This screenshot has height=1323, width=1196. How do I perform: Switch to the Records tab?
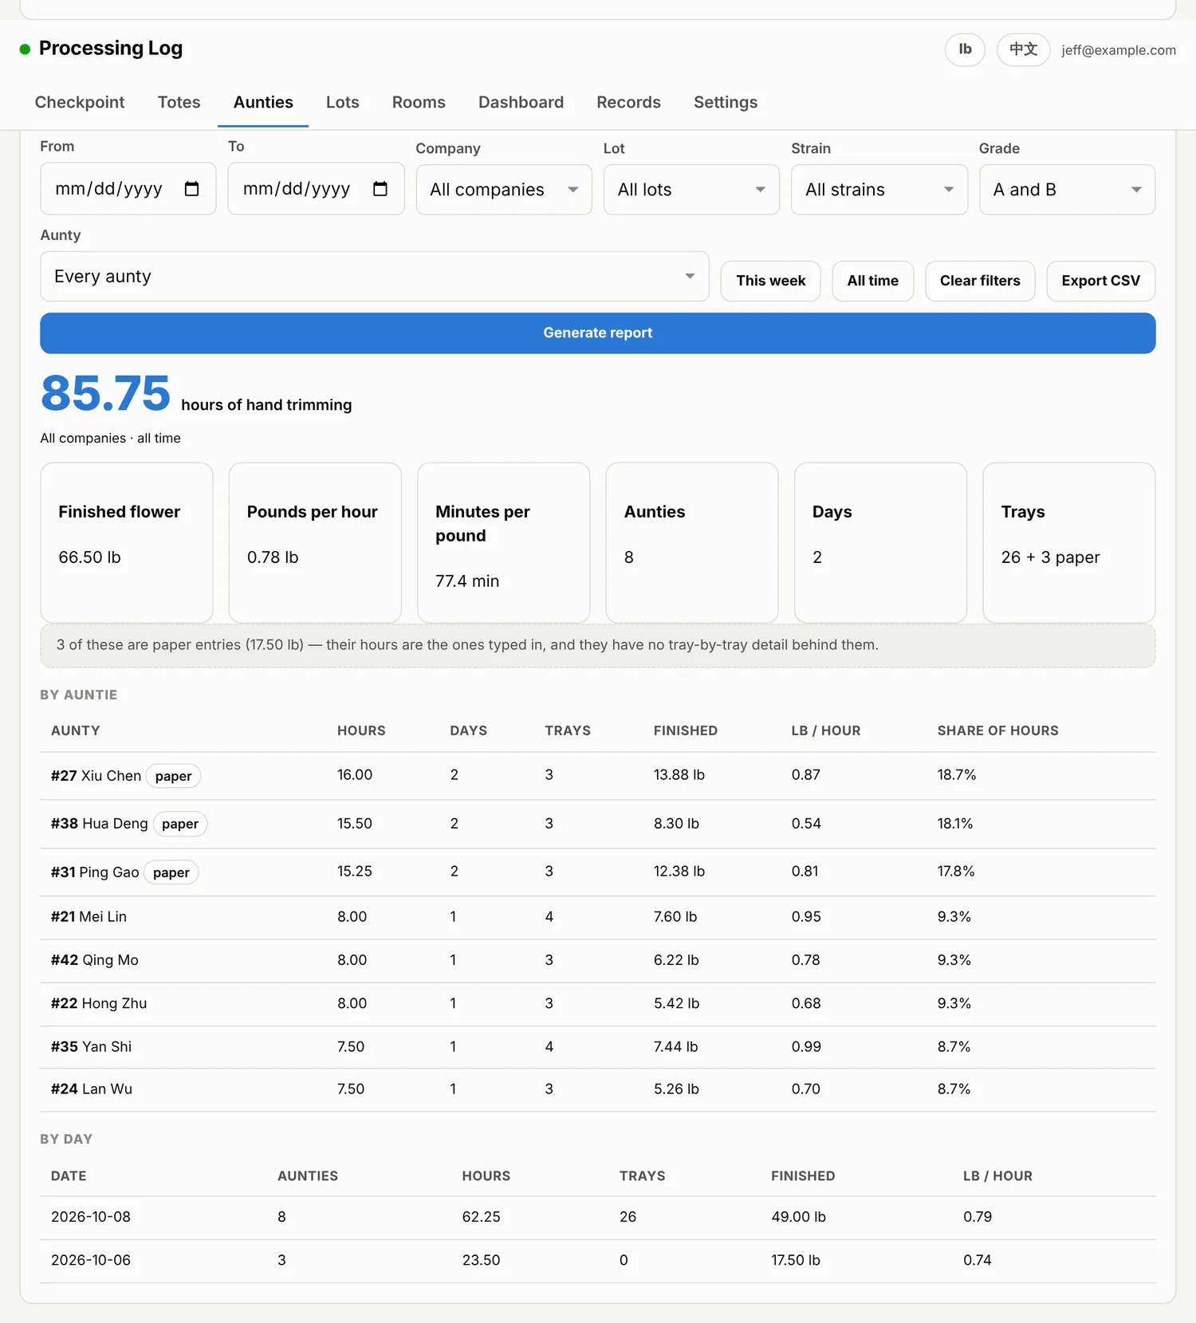point(628,102)
